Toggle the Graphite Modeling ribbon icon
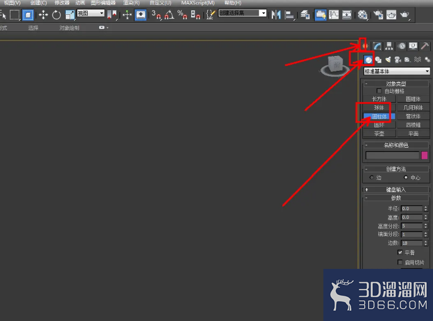 320,14
